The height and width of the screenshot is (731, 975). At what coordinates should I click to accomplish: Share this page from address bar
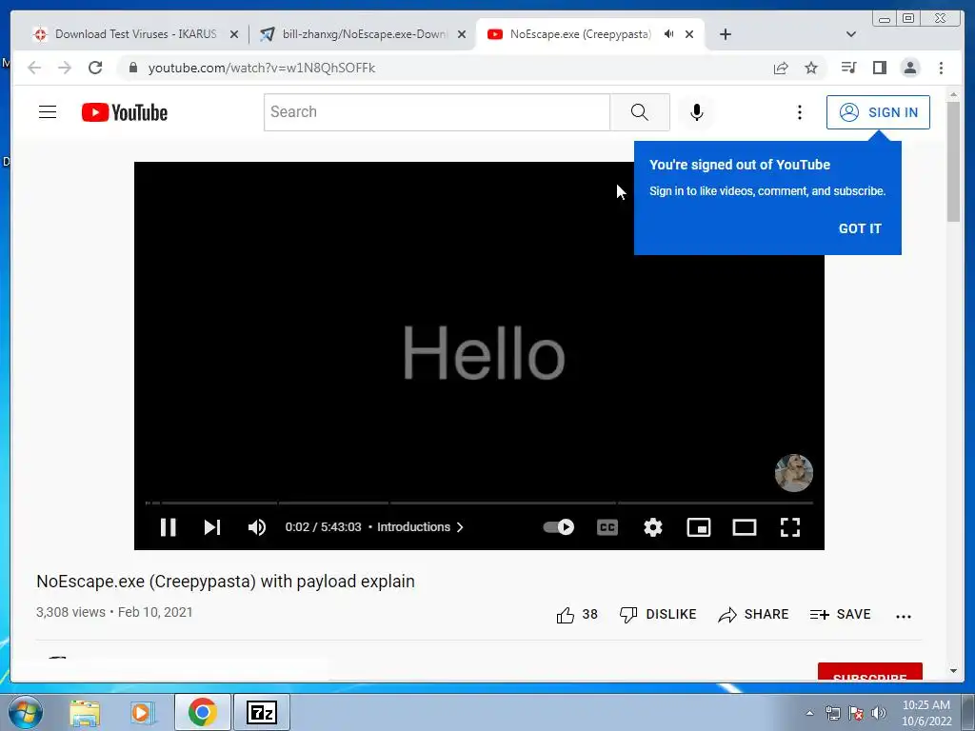click(x=781, y=68)
